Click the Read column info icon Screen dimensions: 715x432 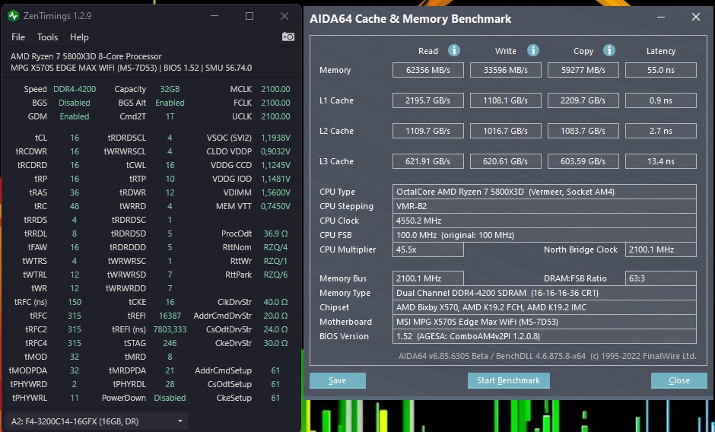453,50
